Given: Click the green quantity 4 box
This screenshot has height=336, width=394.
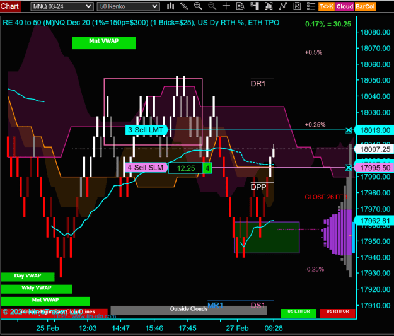Looking at the screenshot, I should (x=207, y=168).
